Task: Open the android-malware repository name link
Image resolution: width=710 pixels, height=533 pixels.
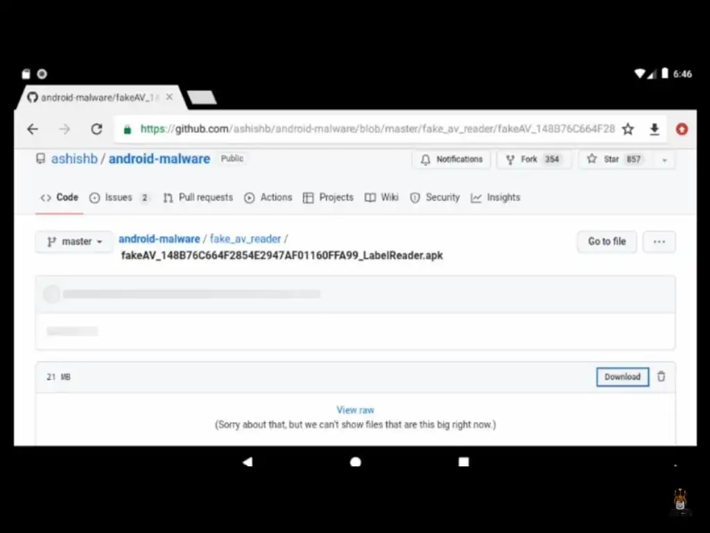Action: (x=159, y=159)
